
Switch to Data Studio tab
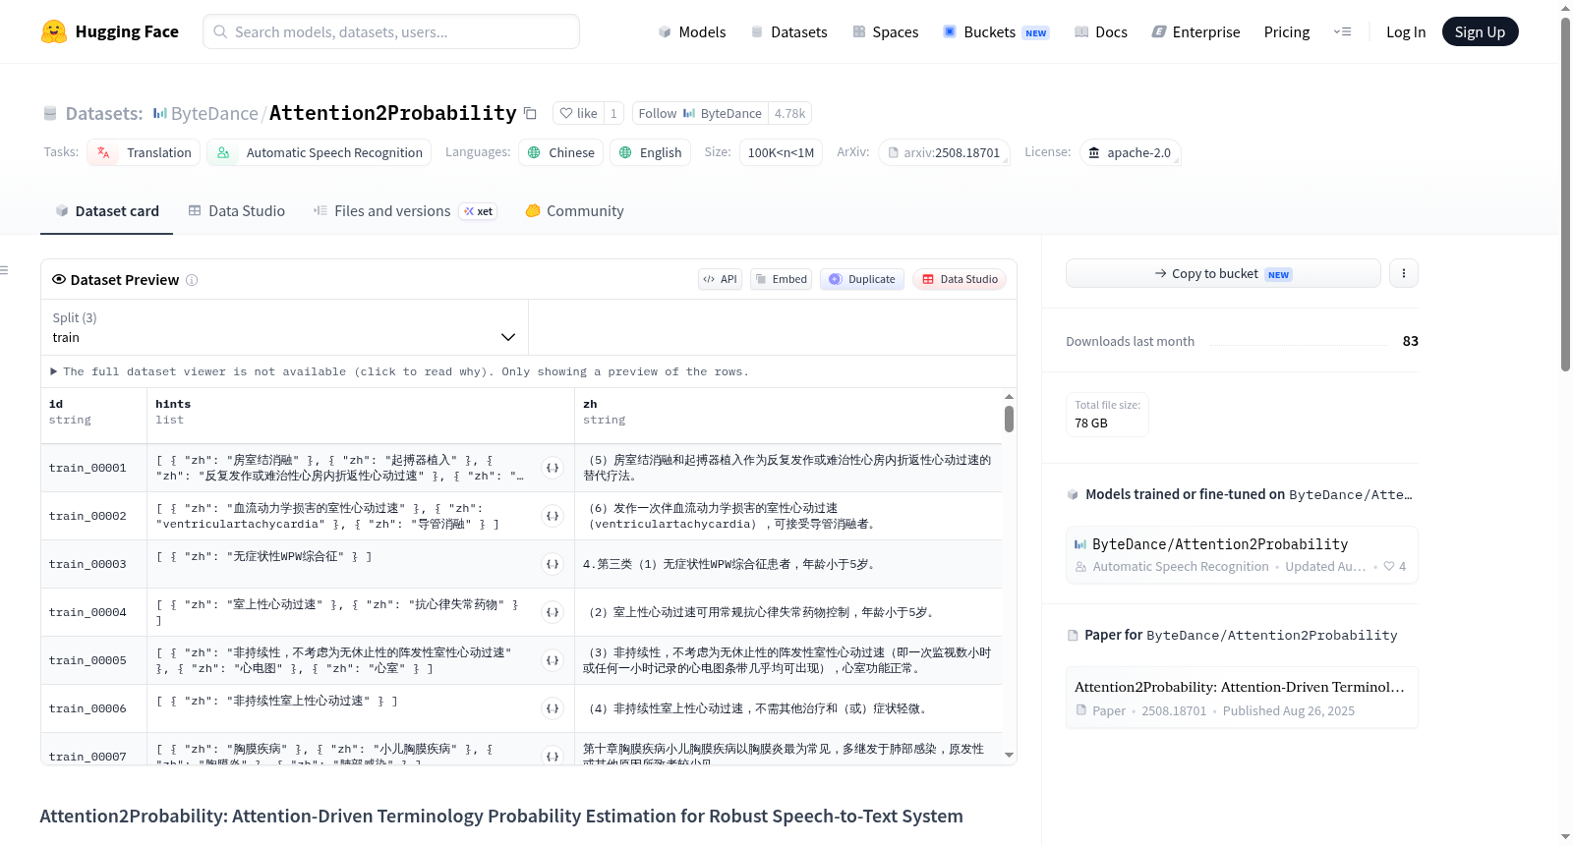pos(237,211)
